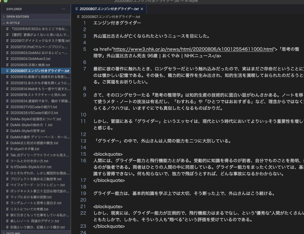Open 20200804.DoMAver2.txt
This screenshot has width=304, height=234.
[36, 59]
